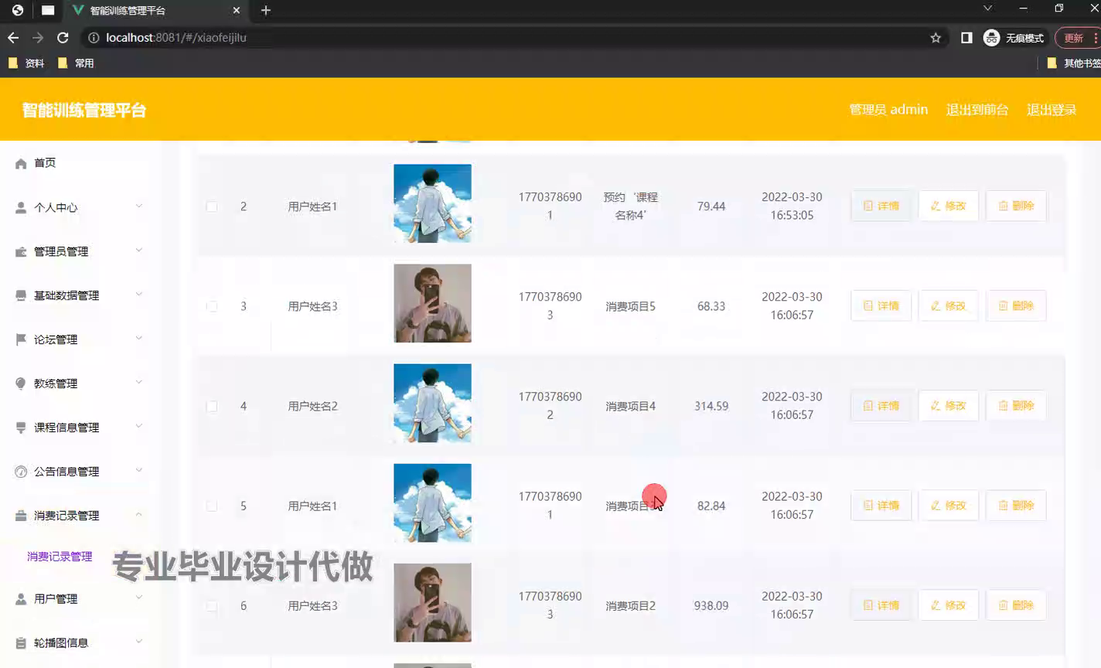Click 详情 button in row 5
Image resolution: width=1101 pixels, height=668 pixels.
pos(881,505)
